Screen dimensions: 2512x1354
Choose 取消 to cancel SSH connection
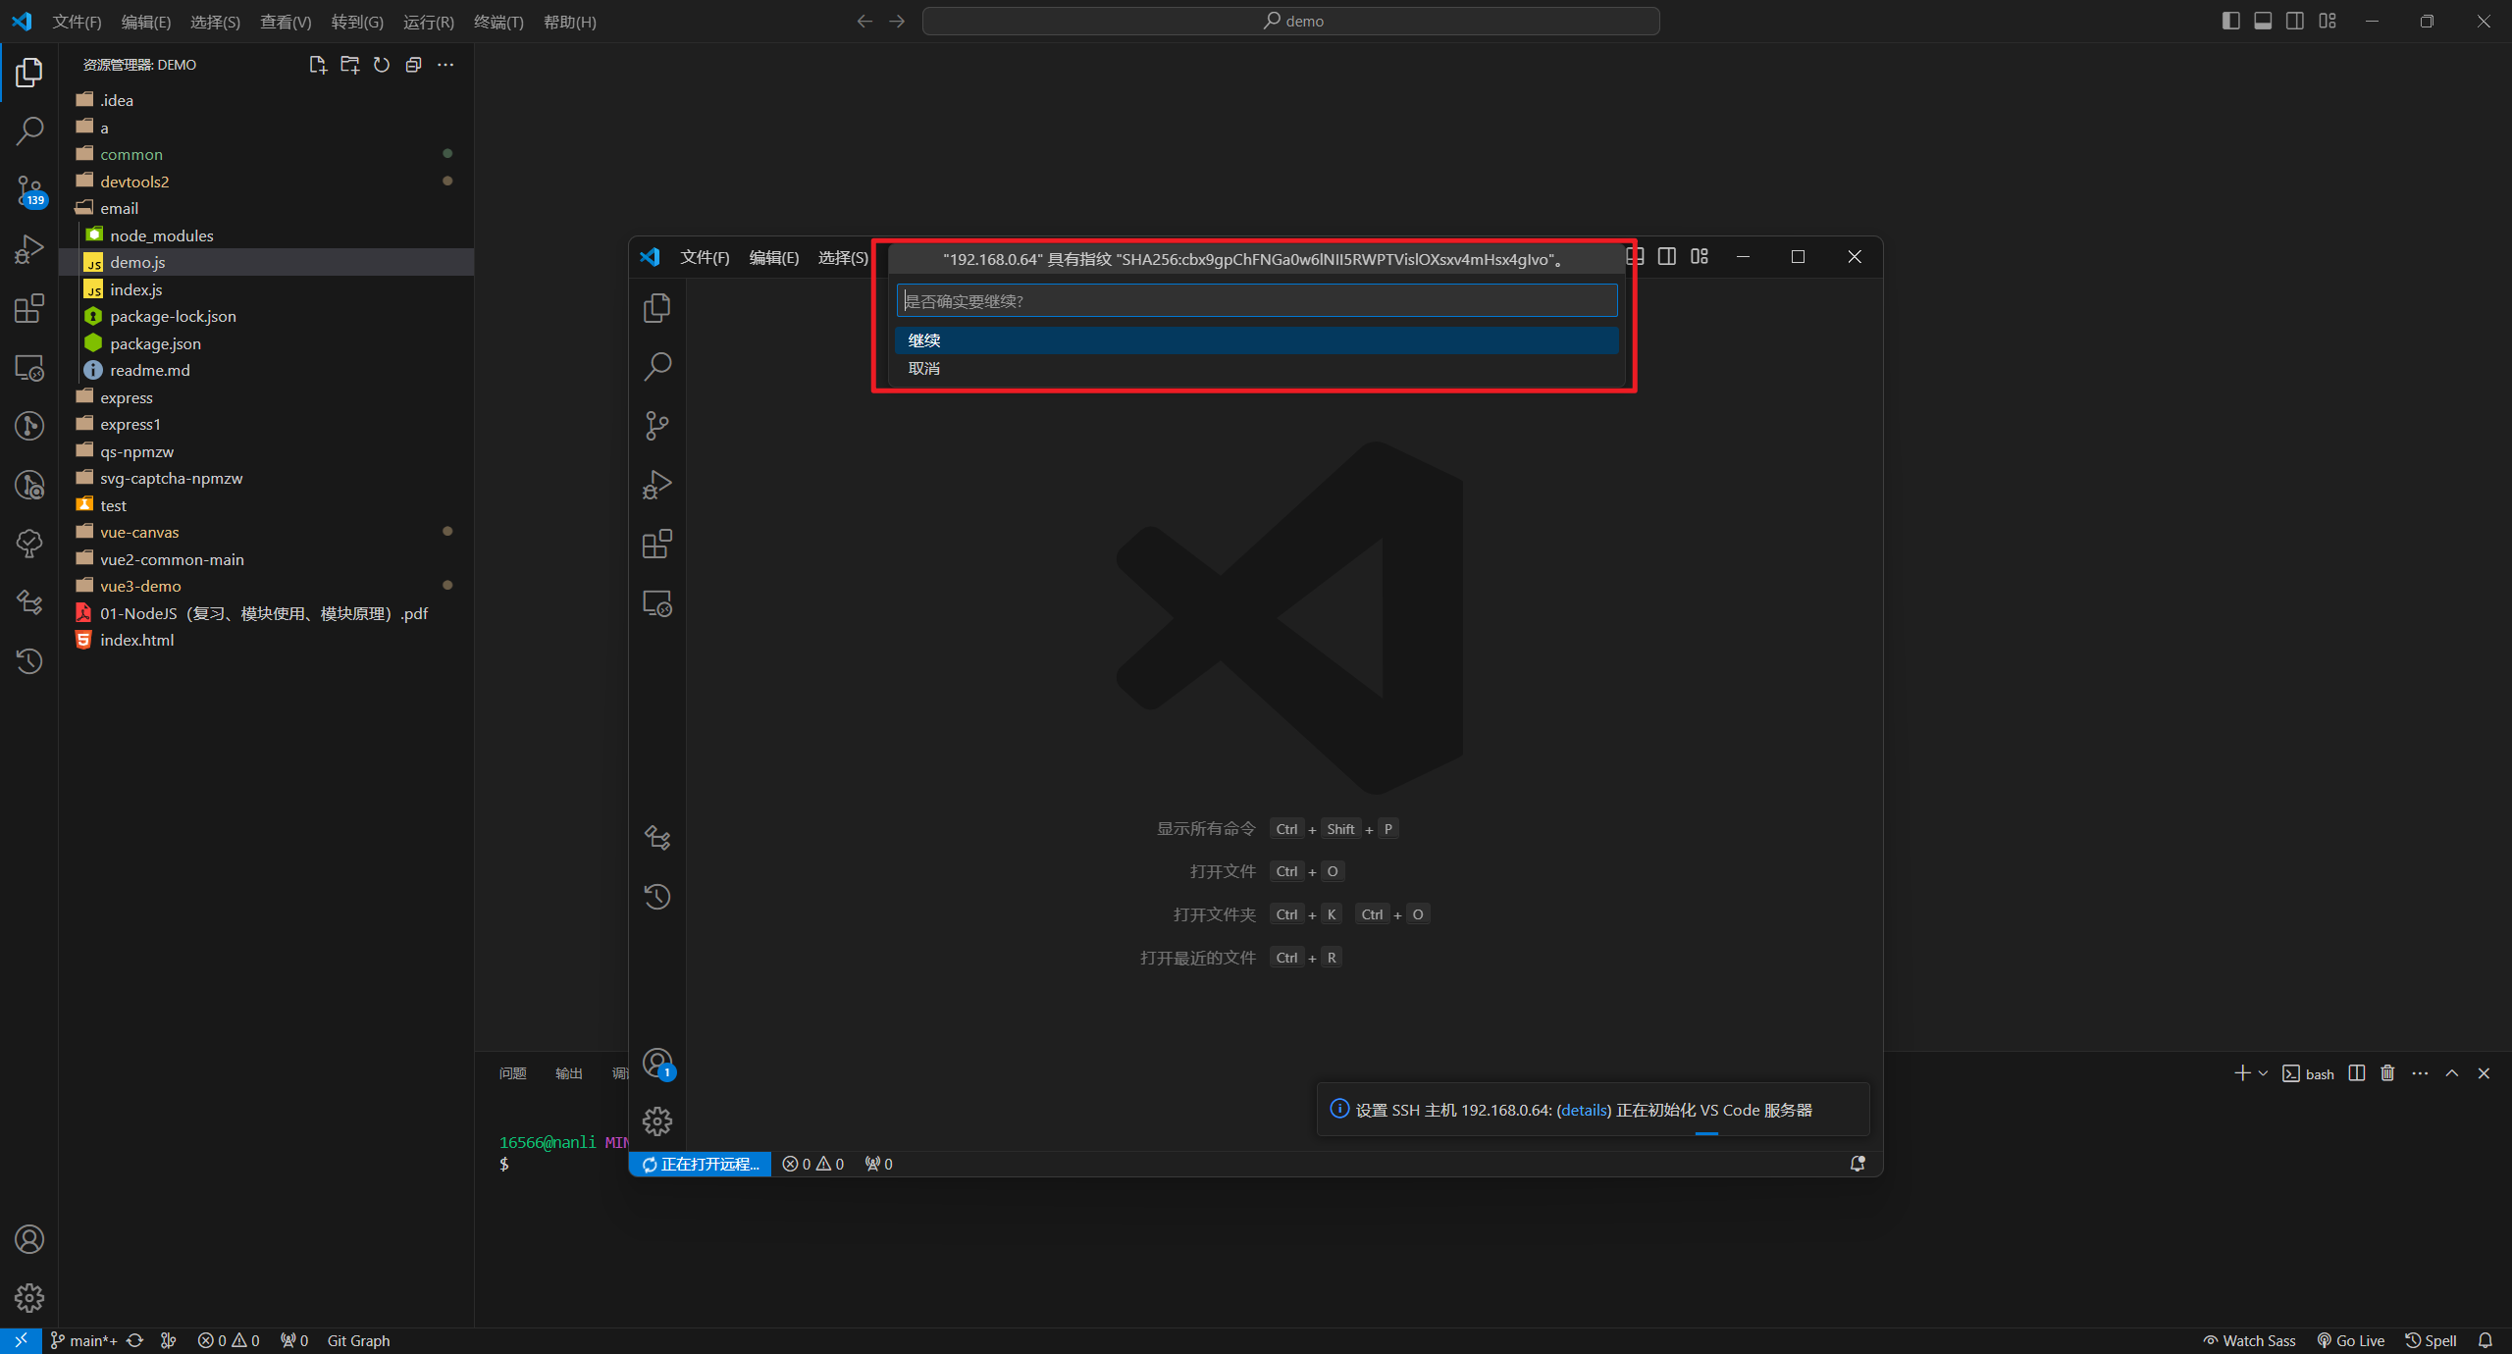pyautogui.click(x=1256, y=368)
